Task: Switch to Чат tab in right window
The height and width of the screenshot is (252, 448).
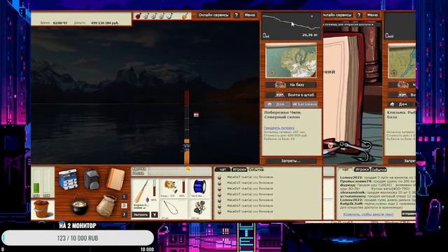Action: click(x=345, y=169)
